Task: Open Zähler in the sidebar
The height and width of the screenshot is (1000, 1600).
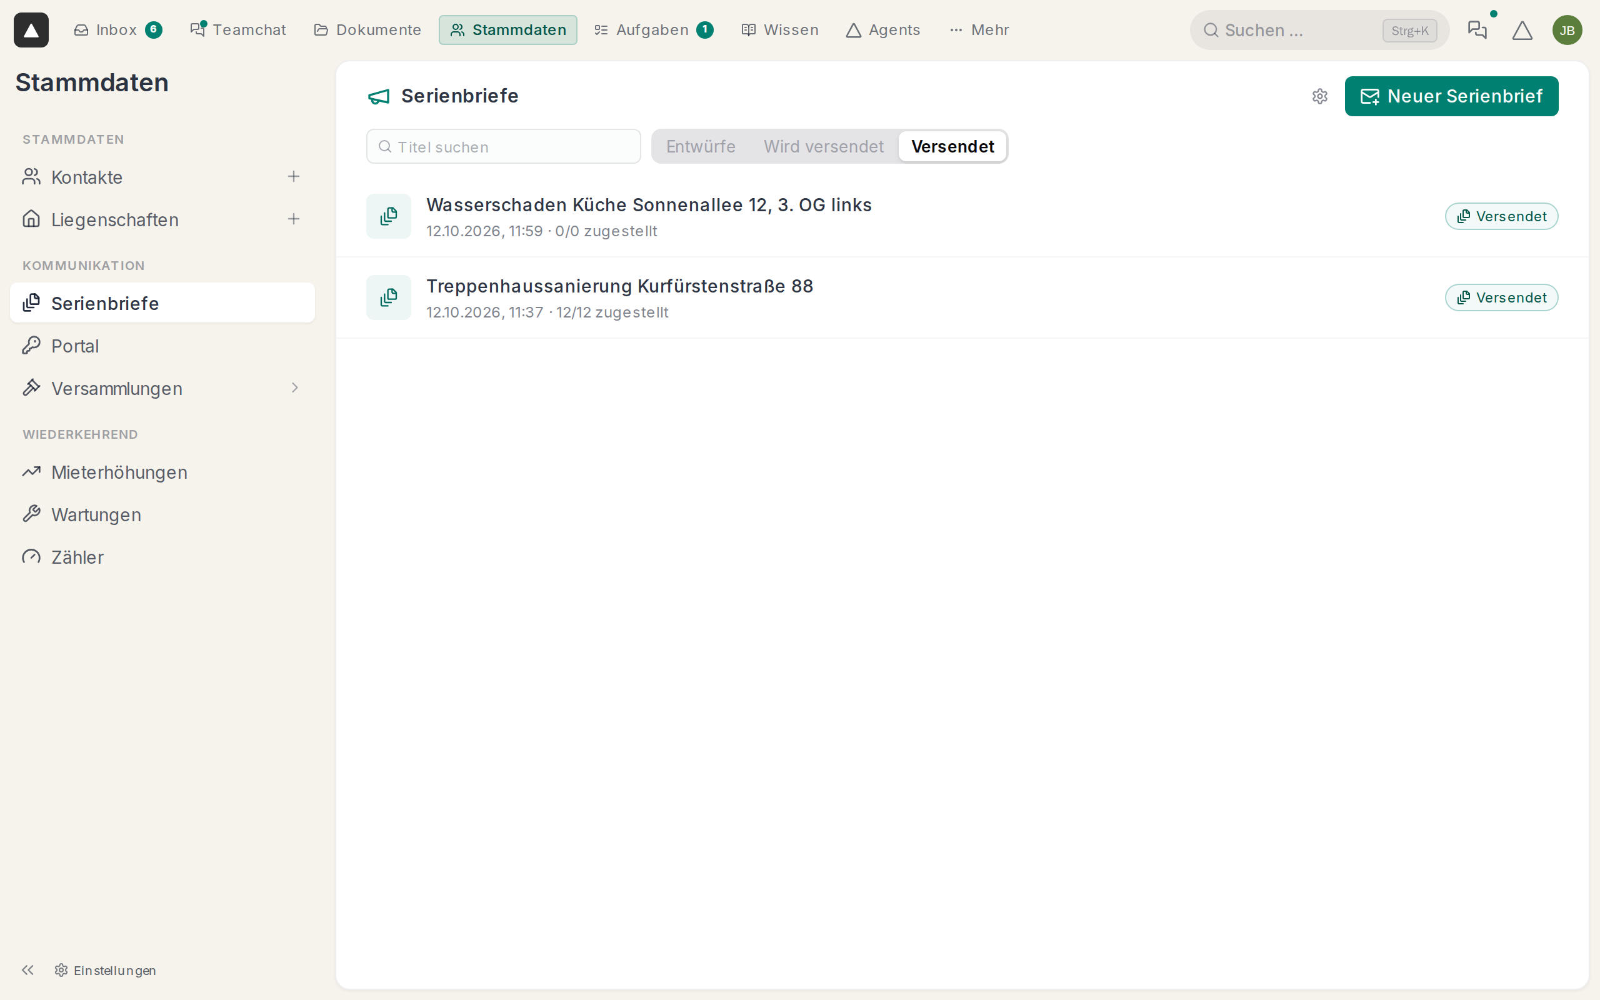Action: pyautogui.click(x=162, y=557)
